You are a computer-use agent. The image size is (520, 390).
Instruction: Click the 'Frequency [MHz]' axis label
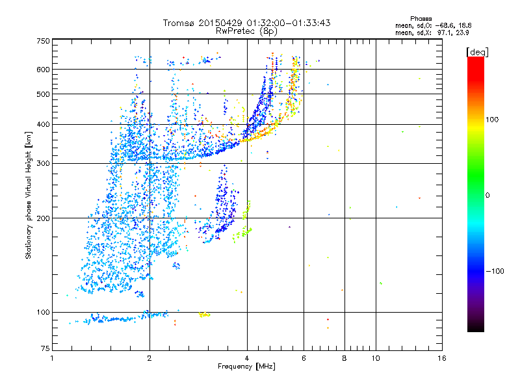pyautogui.click(x=246, y=366)
